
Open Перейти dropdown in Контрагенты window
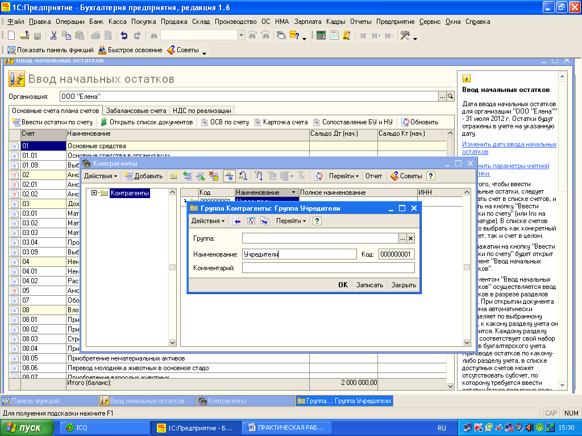tap(344, 176)
